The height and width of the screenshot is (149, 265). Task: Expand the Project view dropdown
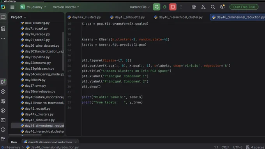[18, 17]
